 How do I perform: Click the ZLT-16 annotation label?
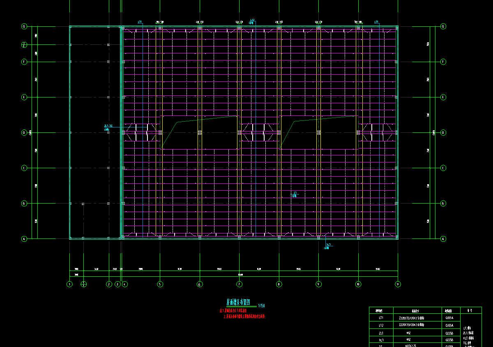coord(108,126)
